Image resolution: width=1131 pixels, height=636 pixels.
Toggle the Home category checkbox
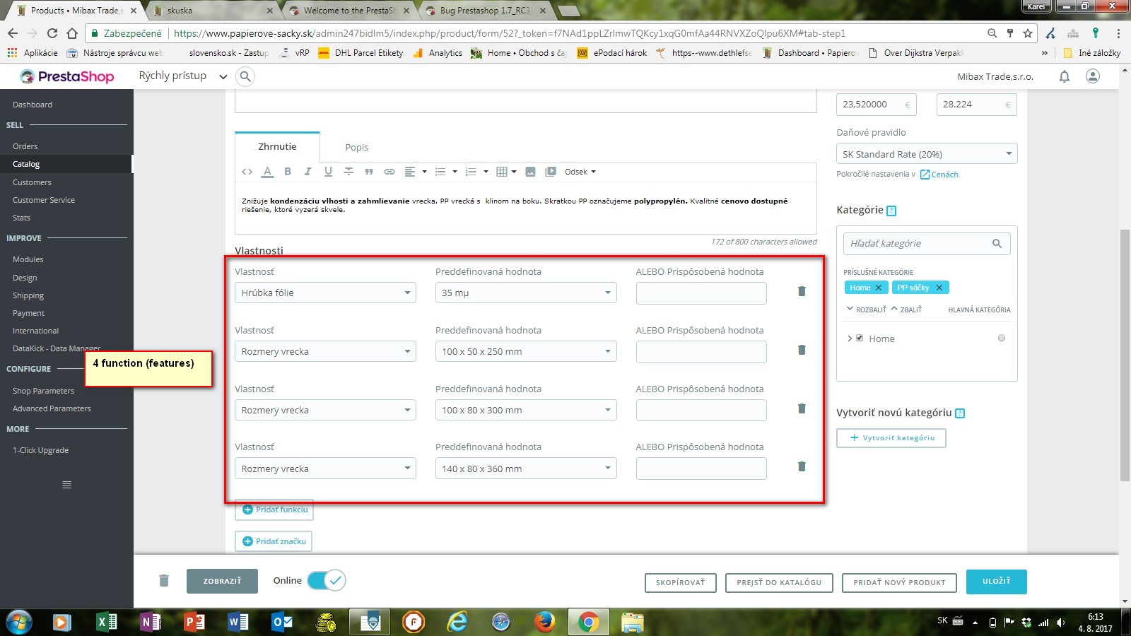pyautogui.click(x=860, y=338)
